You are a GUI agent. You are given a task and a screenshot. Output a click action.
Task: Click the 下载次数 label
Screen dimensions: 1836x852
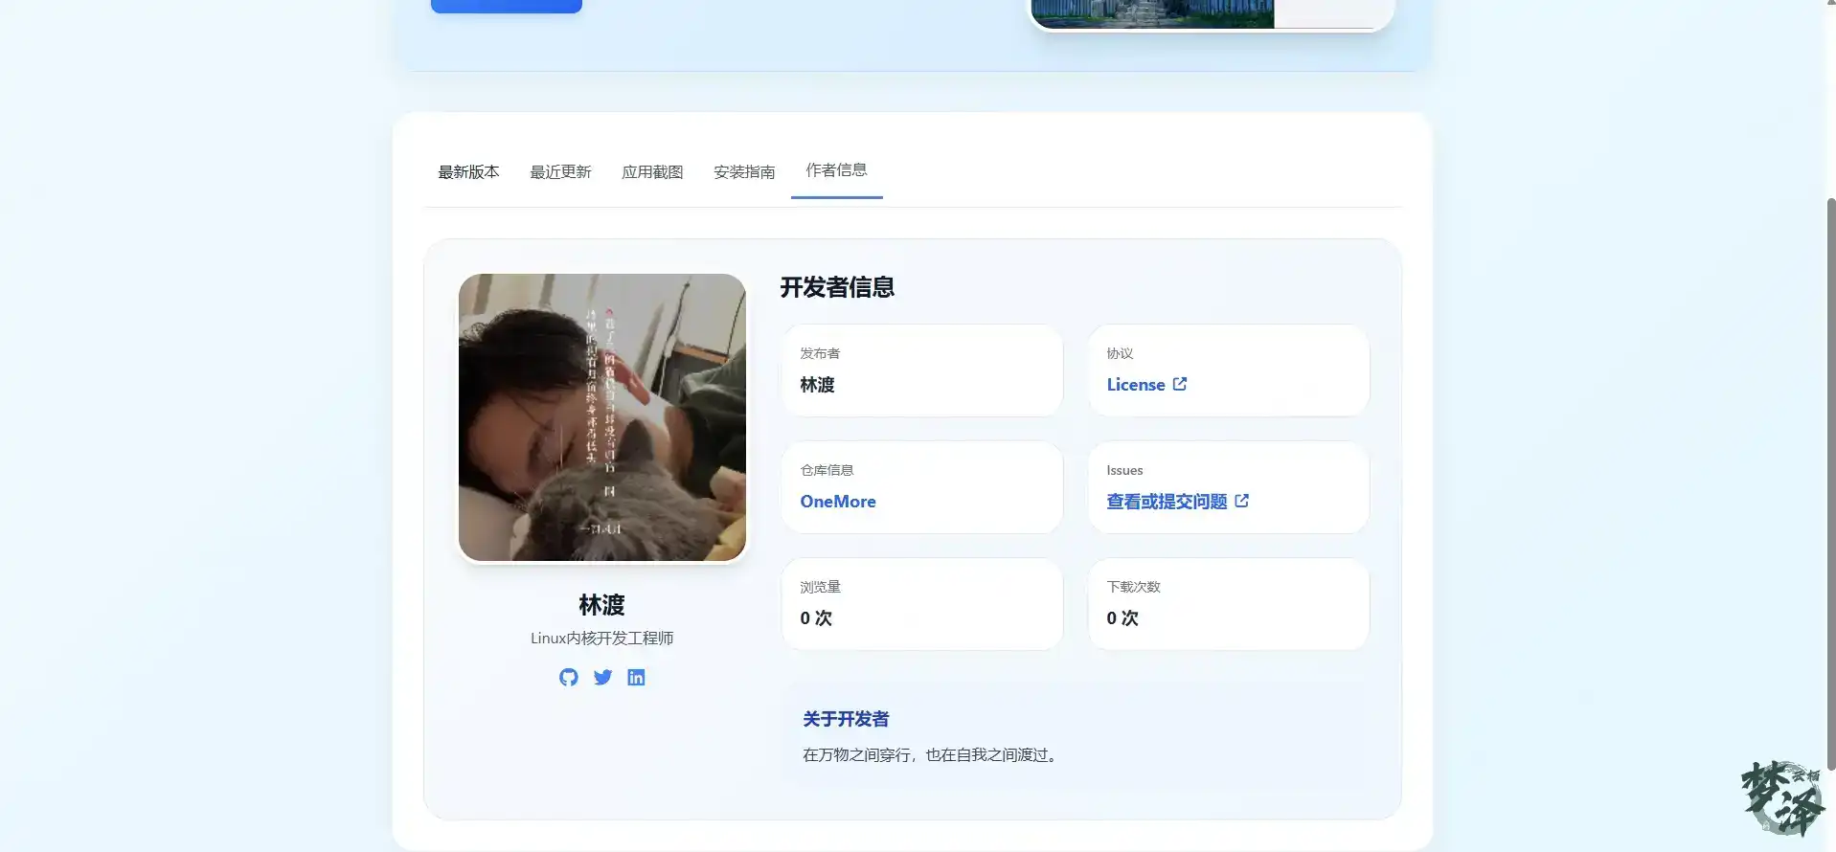click(x=1133, y=587)
